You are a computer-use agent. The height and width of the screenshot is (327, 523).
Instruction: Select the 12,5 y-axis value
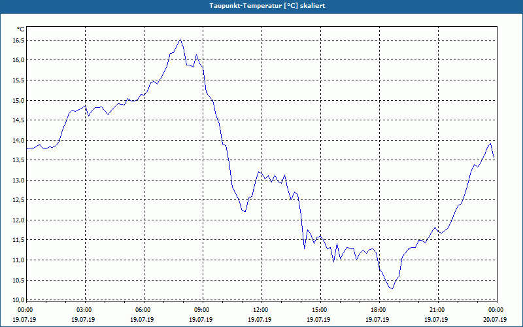click(18, 200)
